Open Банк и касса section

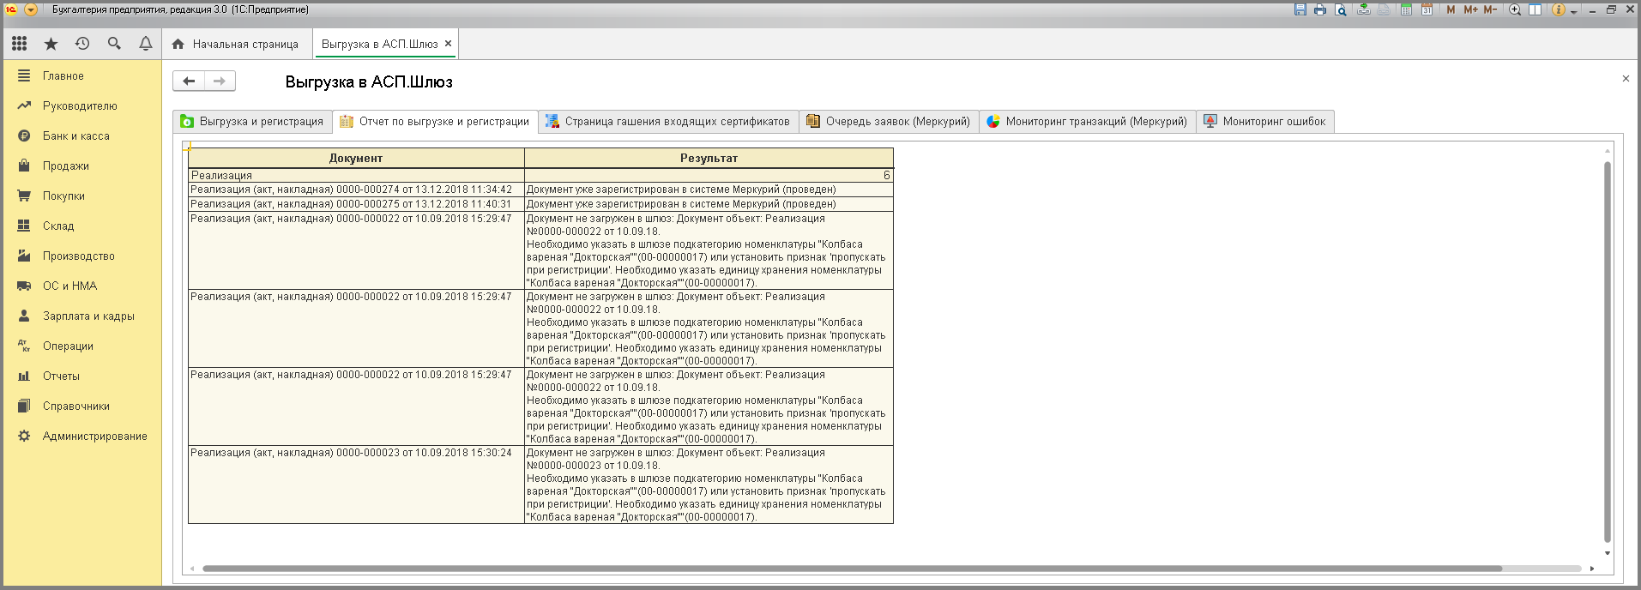pos(82,135)
